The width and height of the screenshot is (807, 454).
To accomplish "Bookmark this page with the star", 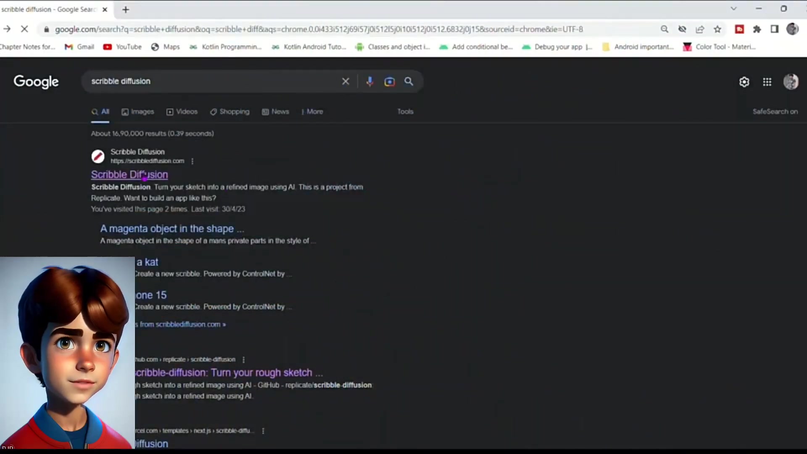I will (x=717, y=29).
